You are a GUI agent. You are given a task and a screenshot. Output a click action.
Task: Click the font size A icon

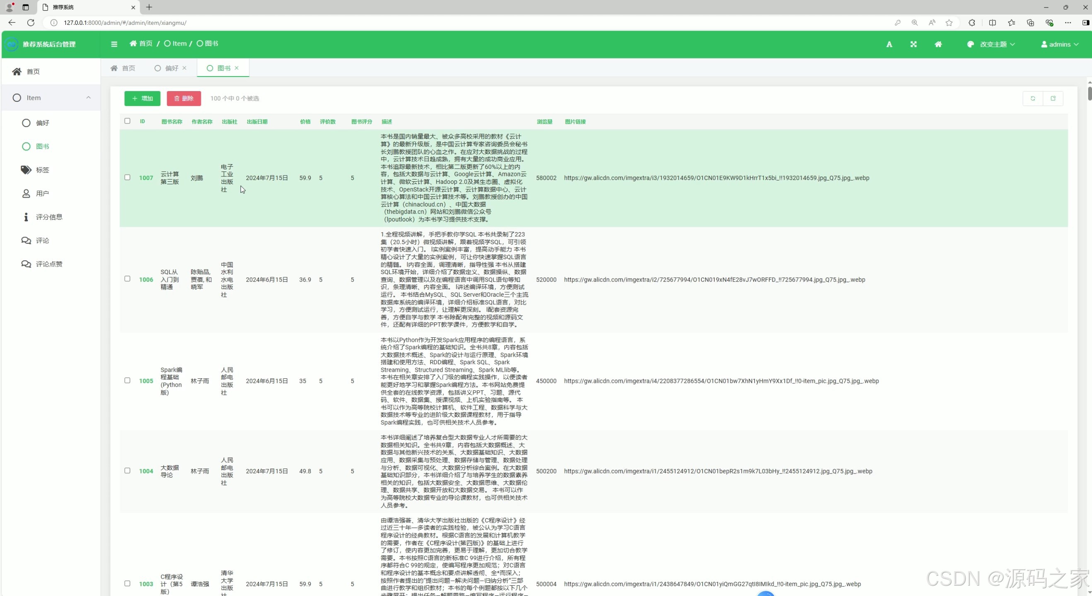click(889, 44)
